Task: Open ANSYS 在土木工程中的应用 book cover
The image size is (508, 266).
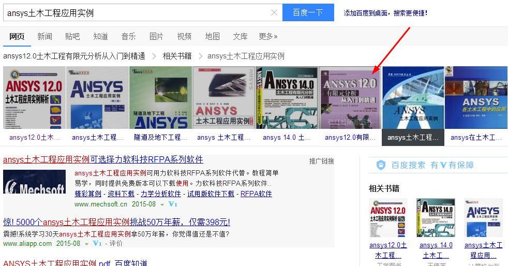Action: coord(476,97)
